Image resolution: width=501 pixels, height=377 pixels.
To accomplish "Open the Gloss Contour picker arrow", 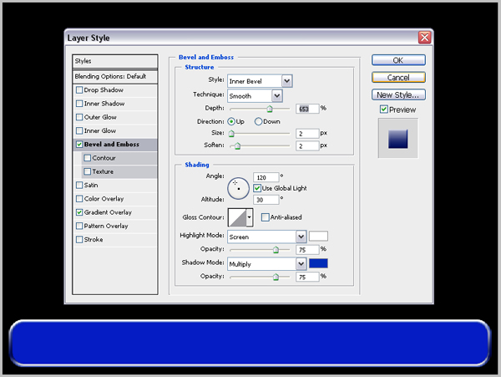I will click(x=250, y=217).
